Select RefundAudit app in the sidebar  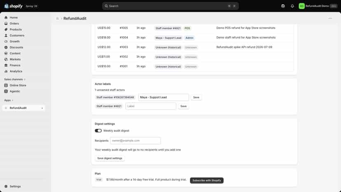click(x=24, y=108)
